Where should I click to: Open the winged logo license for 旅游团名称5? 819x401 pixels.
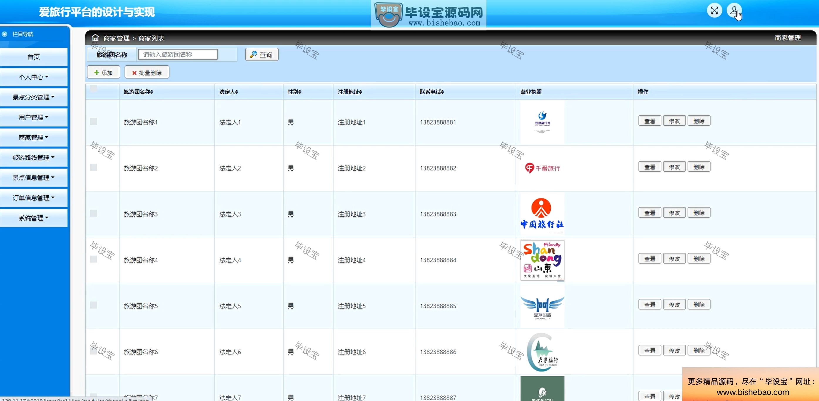pyautogui.click(x=542, y=306)
